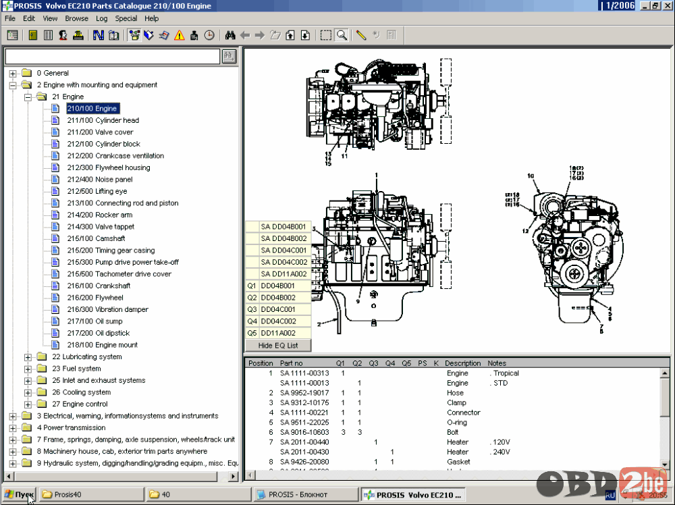The width and height of the screenshot is (675, 505).
Task: Click the open pages toolbar icon
Action: click(113, 35)
